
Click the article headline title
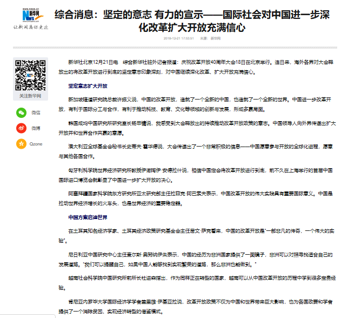[x=192, y=21]
